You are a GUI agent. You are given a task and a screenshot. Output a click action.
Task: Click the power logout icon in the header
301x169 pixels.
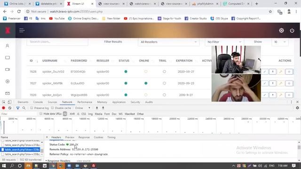click(292, 30)
